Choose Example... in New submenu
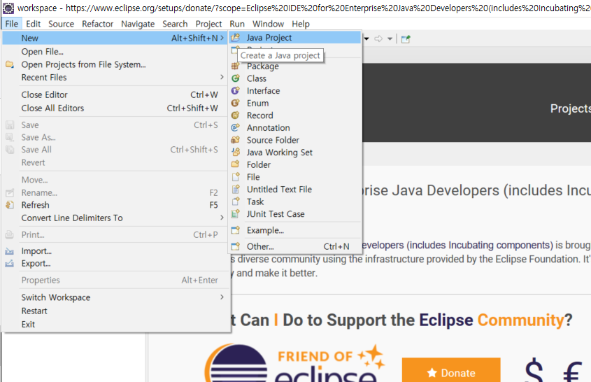This screenshot has height=382, width=591. [x=294, y=230]
